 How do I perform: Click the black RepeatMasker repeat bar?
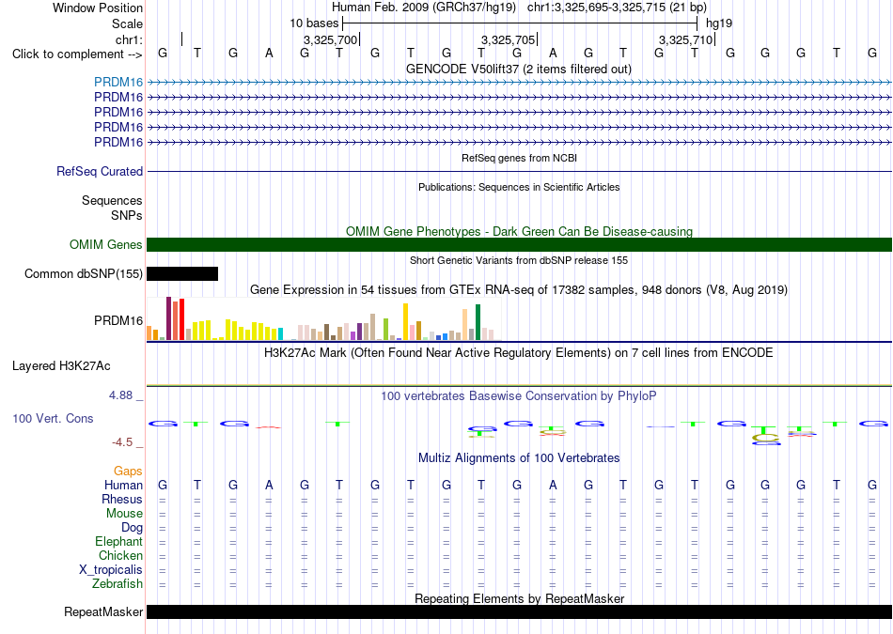click(x=520, y=611)
